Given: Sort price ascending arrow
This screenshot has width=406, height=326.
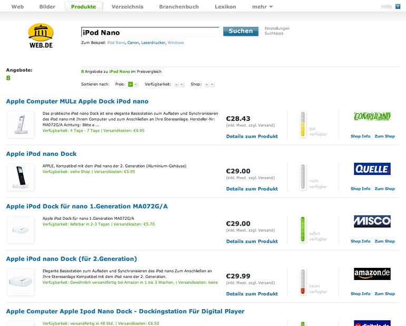Looking at the screenshot, I should 131,85.
